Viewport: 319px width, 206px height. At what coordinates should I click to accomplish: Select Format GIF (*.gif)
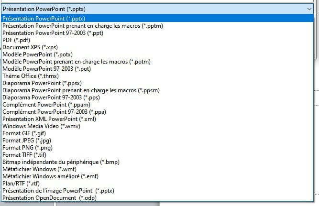coord(157,133)
